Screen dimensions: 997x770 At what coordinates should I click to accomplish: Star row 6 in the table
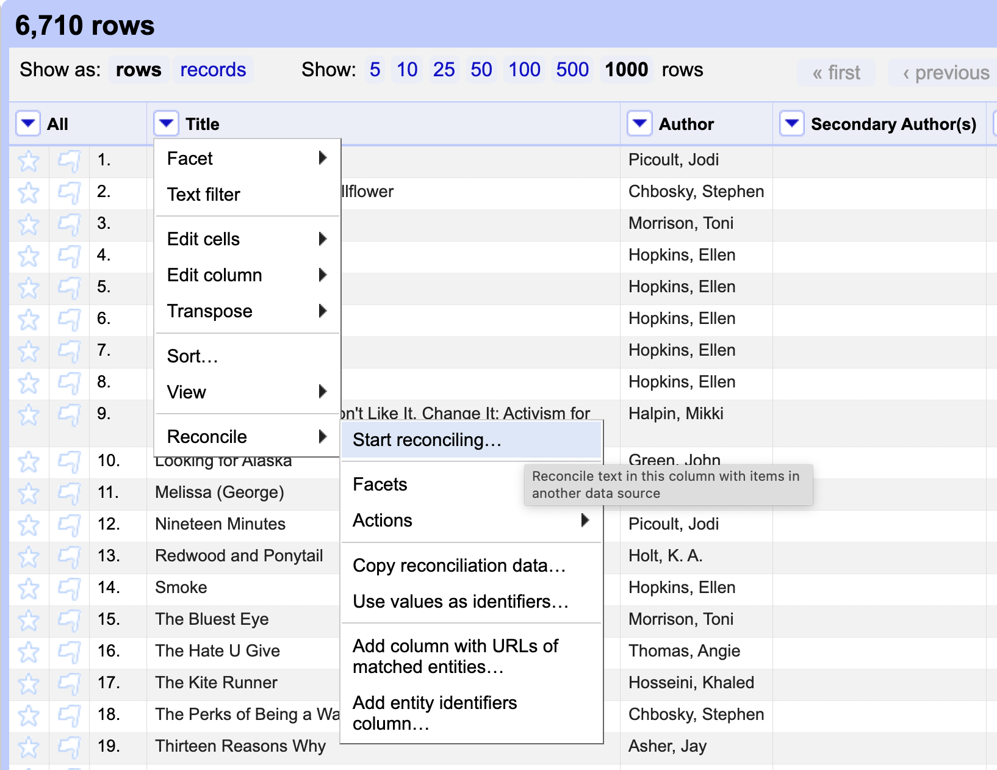tap(28, 320)
